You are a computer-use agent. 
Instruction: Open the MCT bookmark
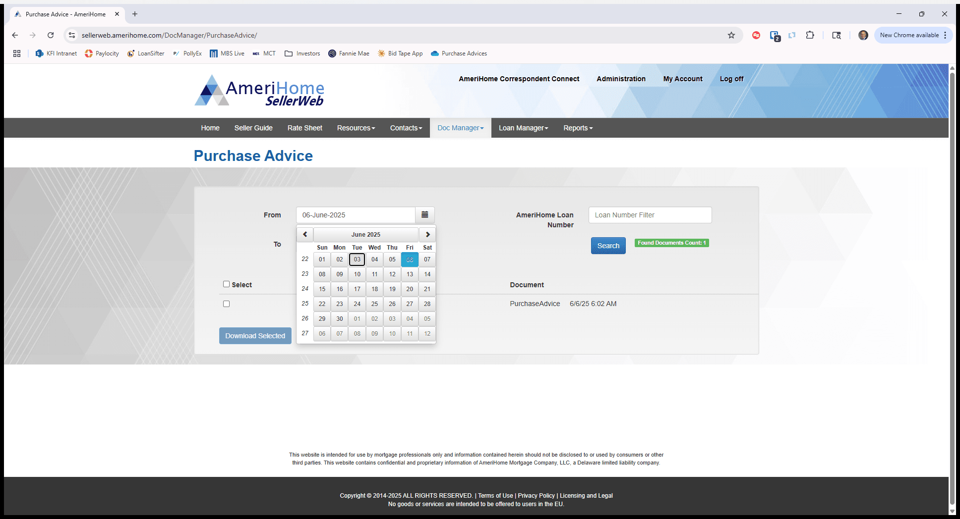tap(264, 53)
